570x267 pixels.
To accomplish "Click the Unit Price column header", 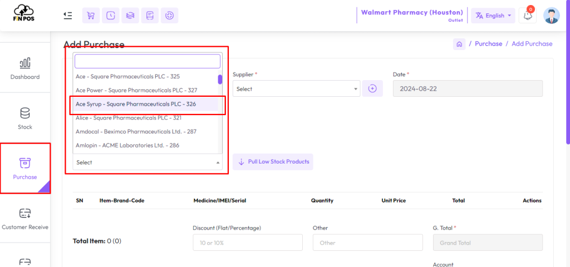I will tap(394, 200).
